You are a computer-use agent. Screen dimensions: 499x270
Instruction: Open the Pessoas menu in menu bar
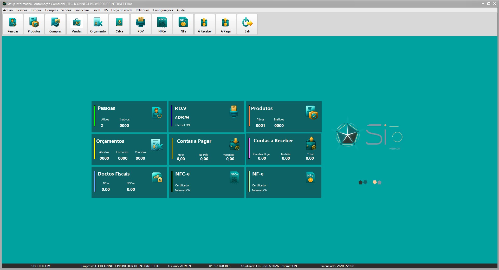click(22, 10)
